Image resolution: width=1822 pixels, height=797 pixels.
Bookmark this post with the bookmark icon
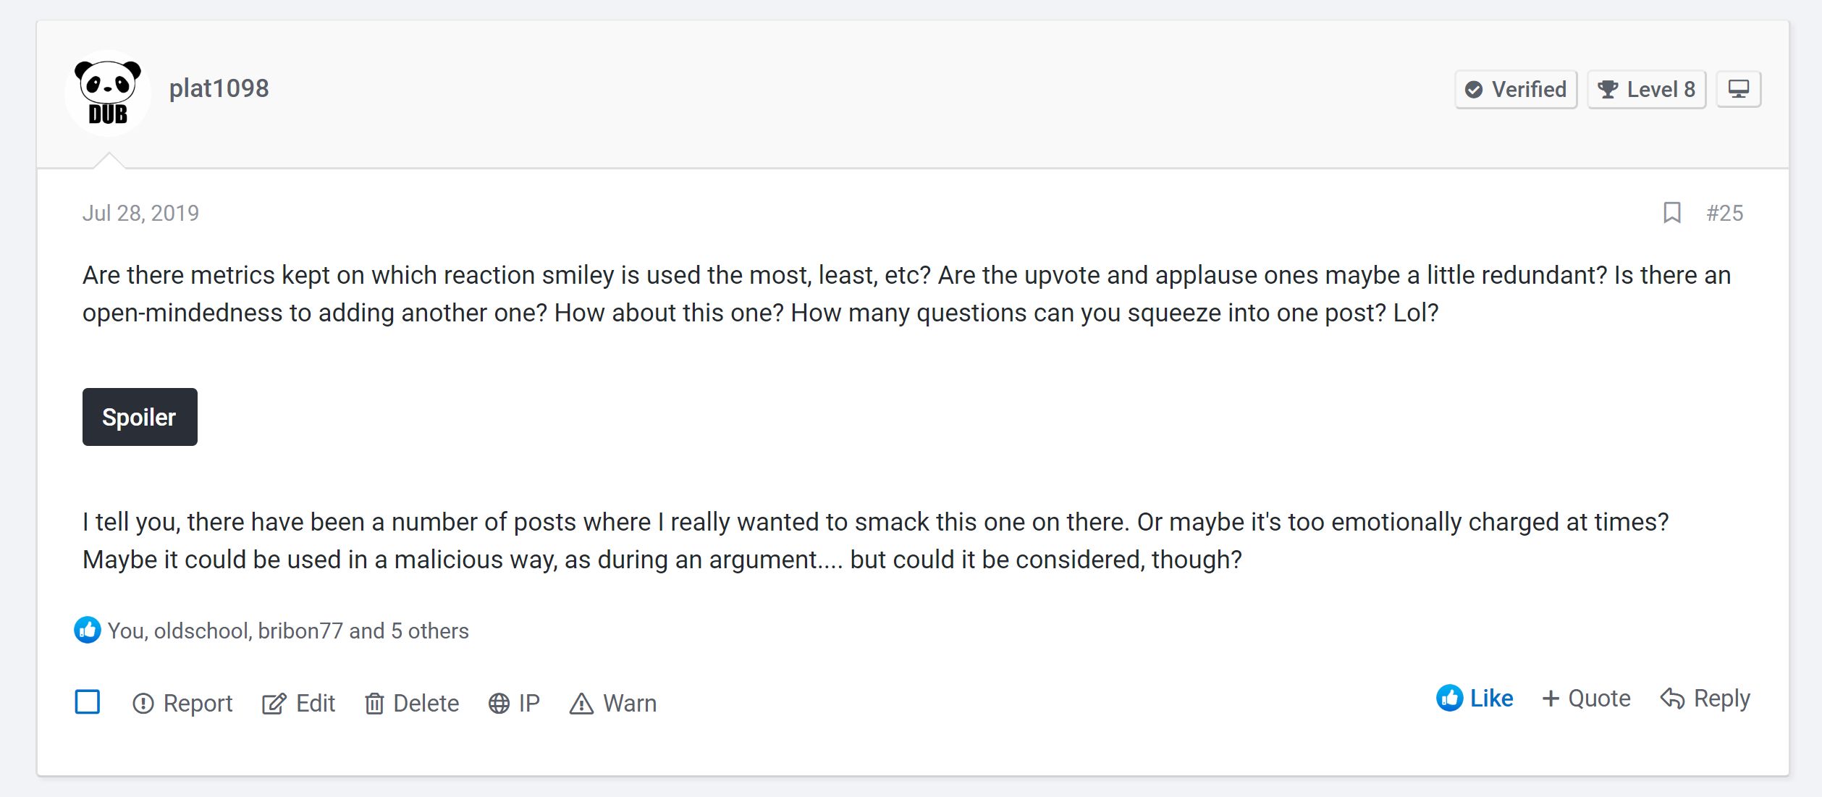(1672, 213)
